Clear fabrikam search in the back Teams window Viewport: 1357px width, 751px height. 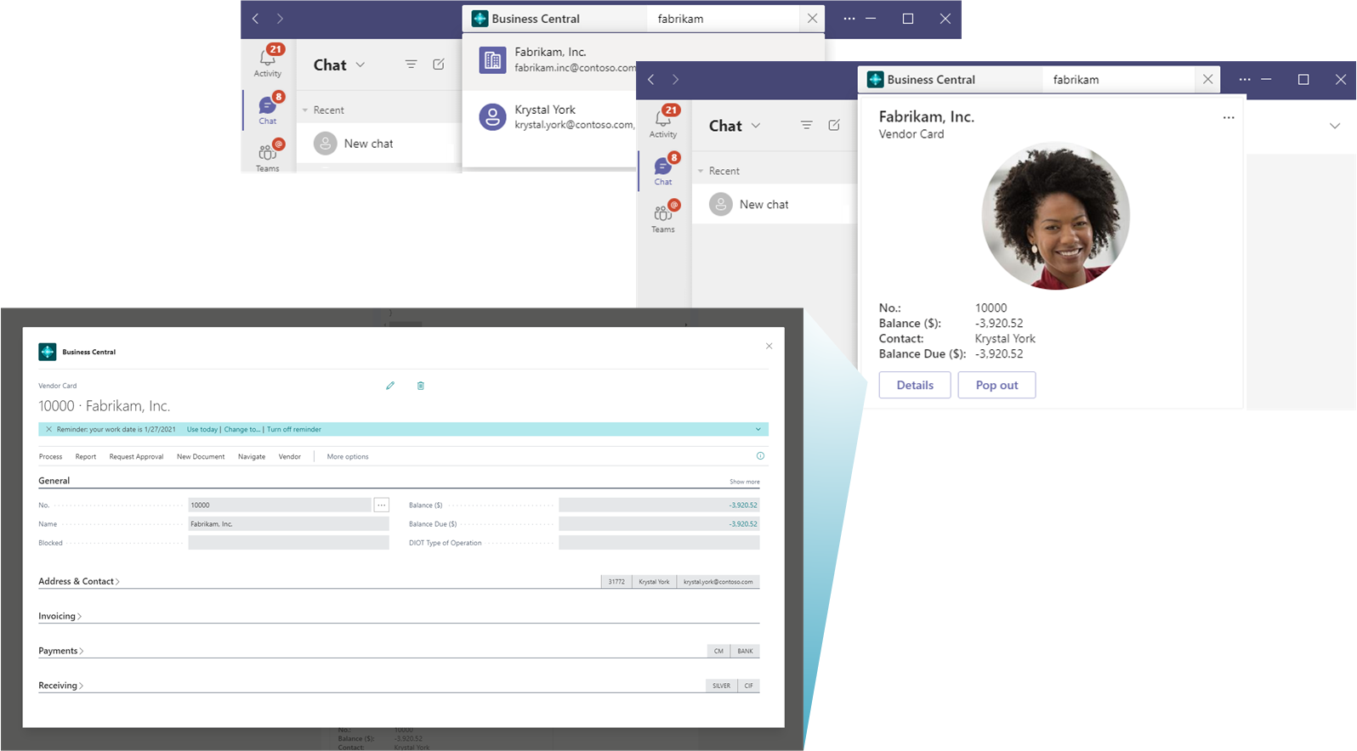pyautogui.click(x=812, y=18)
